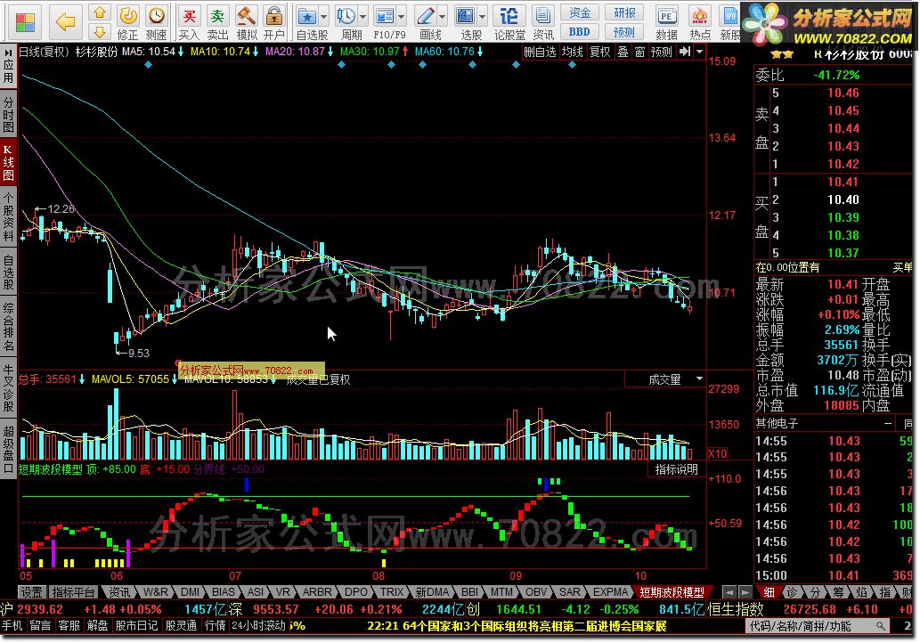
Task: Expand the 周期 period dropdown arrow
Action: (362, 17)
